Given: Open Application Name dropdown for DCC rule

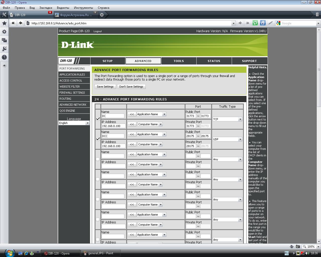Looking at the screenshot, I should click(x=151, y=134).
